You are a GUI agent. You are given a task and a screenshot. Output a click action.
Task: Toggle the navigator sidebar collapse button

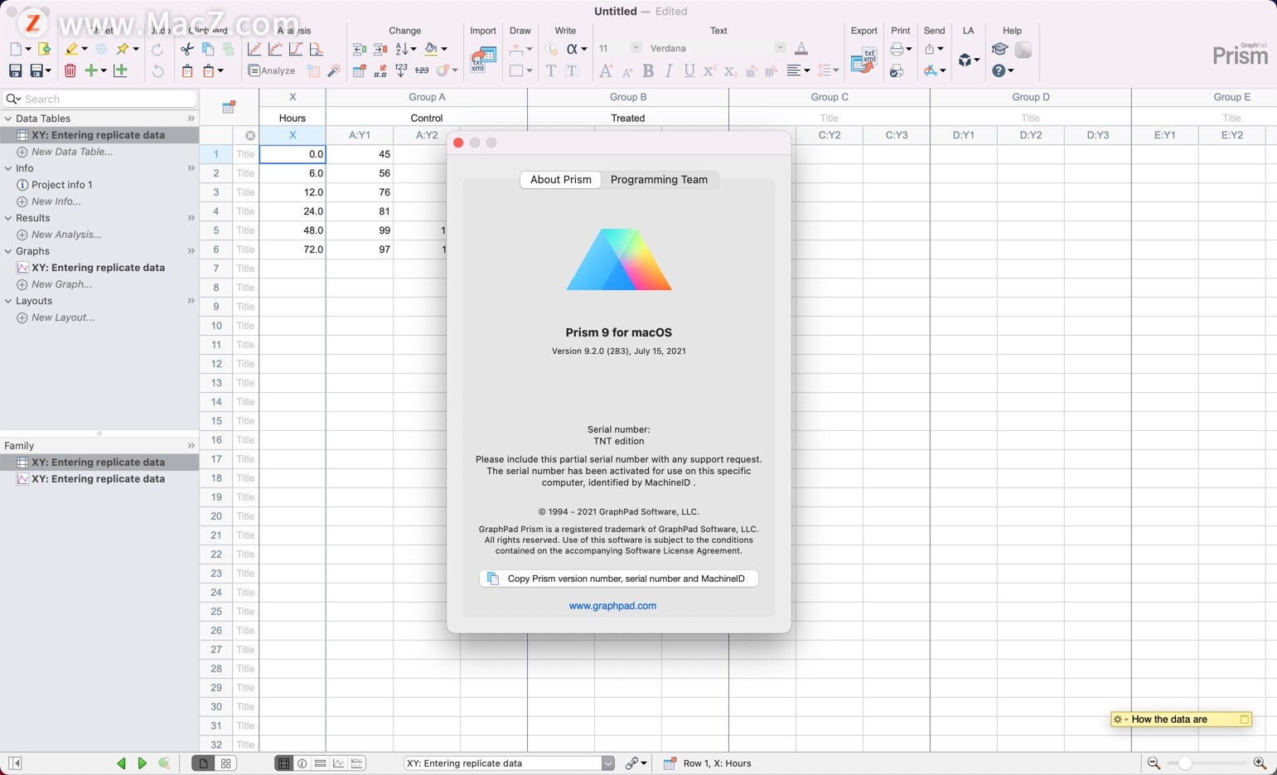tap(15, 763)
